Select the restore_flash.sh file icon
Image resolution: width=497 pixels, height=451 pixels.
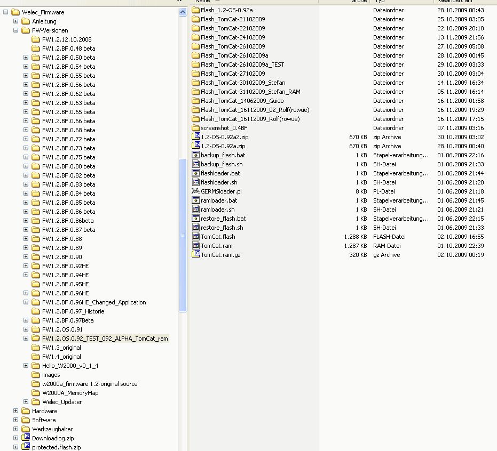[x=196, y=228]
